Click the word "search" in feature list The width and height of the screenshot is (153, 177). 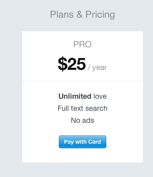click(96, 108)
